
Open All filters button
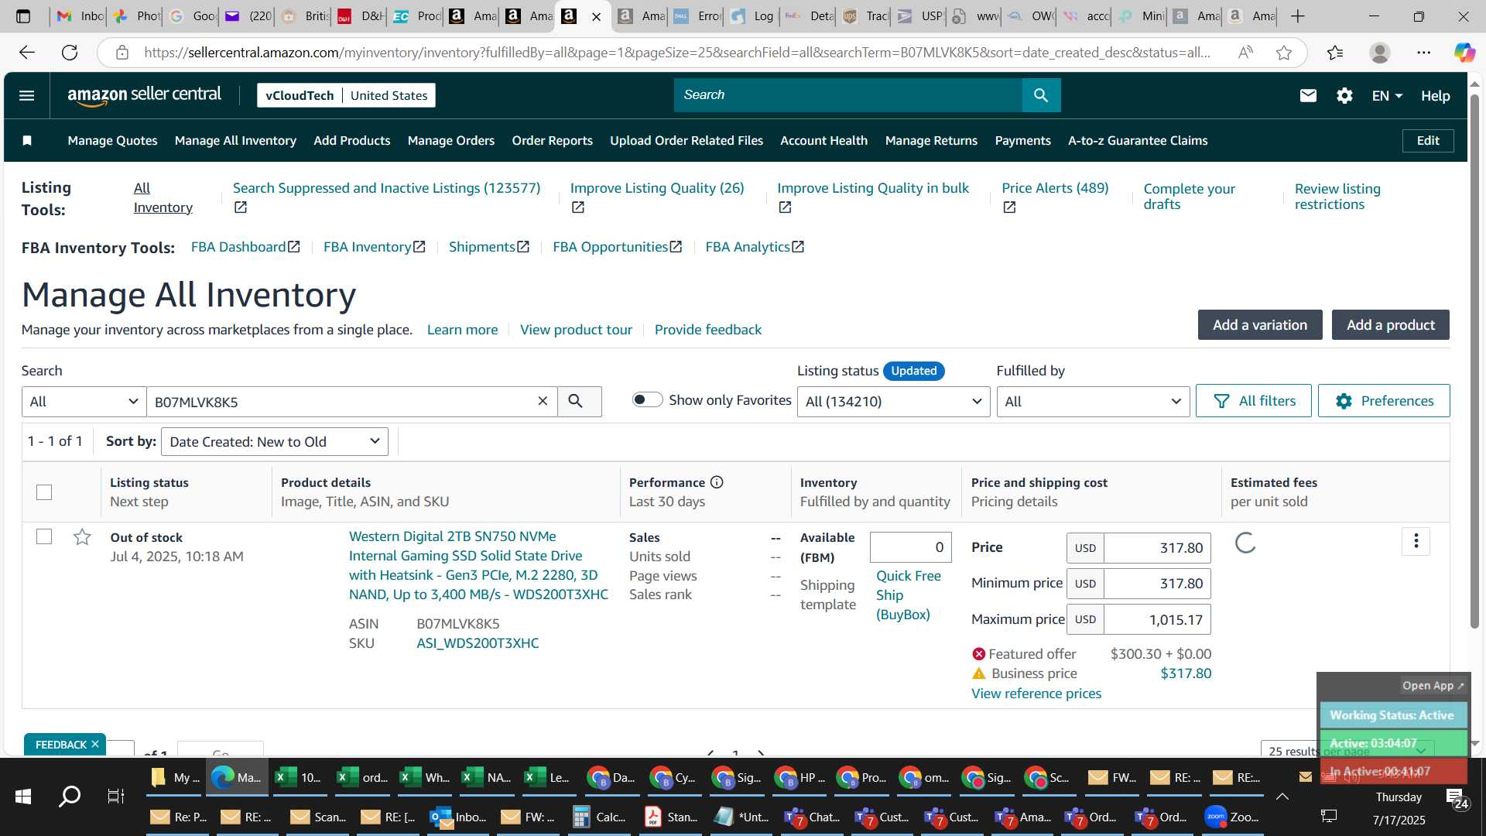point(1253,400)
